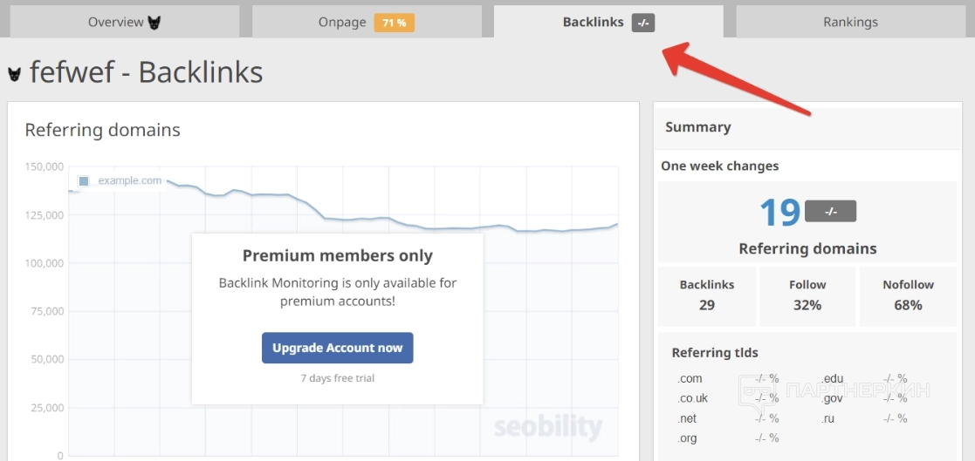The width and height of the screenshot is (975, 461).
Task: Click the Nofollow 68% stat box
Action: pos(908,295)
